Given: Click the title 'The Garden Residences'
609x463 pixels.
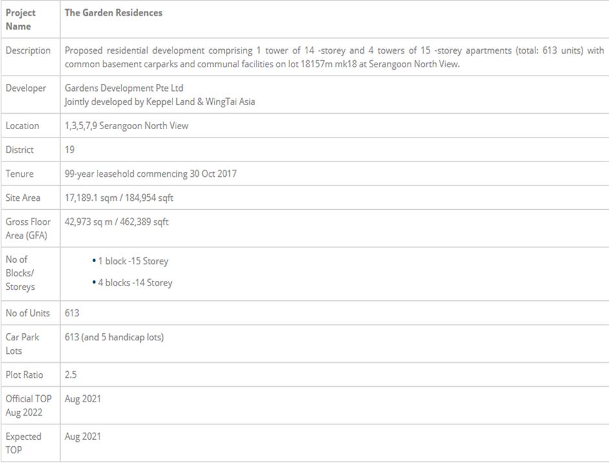Looking at the screenshot, I should point(114,13).
